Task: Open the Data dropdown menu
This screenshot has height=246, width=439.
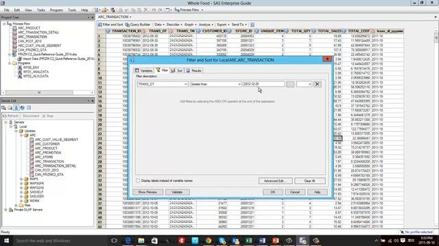Action: tap(159, 25)
